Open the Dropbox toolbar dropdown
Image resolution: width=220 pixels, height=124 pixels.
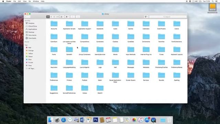[x=146, y=17]
